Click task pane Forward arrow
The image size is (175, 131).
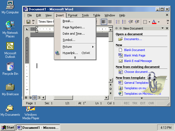coord(121,28)
